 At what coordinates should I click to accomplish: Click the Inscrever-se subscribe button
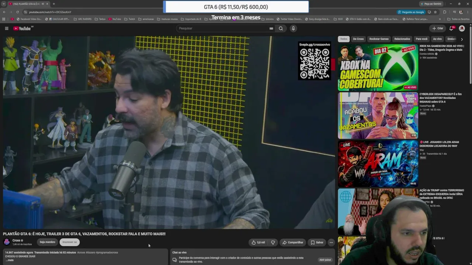[x=70, y=242]
